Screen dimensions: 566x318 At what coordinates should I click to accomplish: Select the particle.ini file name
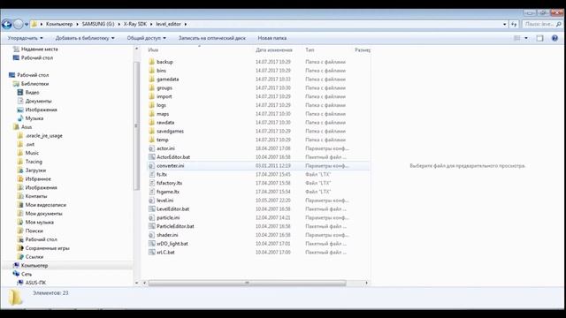pyautogui.click(x=168, y=218)
